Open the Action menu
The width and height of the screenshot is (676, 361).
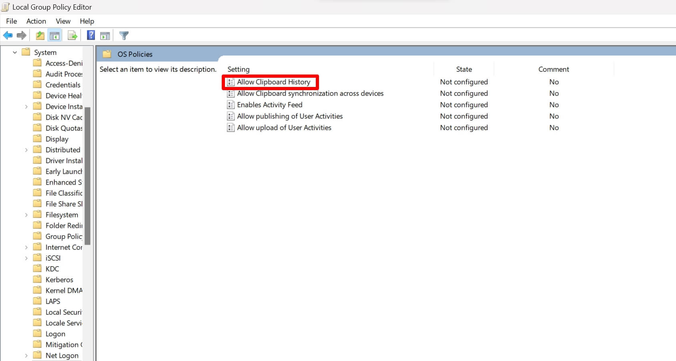pos(36,21)
